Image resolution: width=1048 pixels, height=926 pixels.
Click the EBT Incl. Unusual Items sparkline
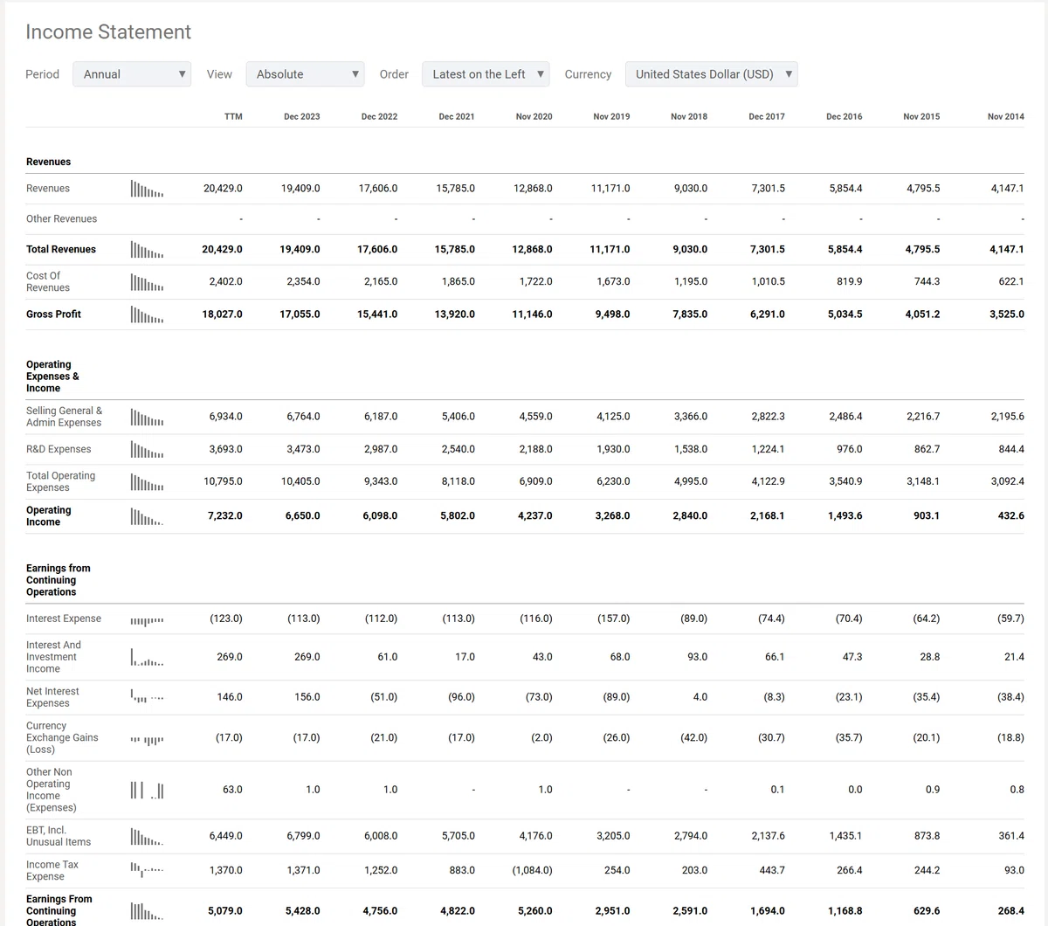(147, 837)
